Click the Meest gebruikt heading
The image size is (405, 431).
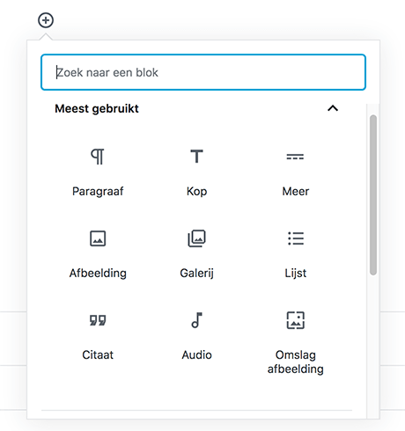(97, 109)
